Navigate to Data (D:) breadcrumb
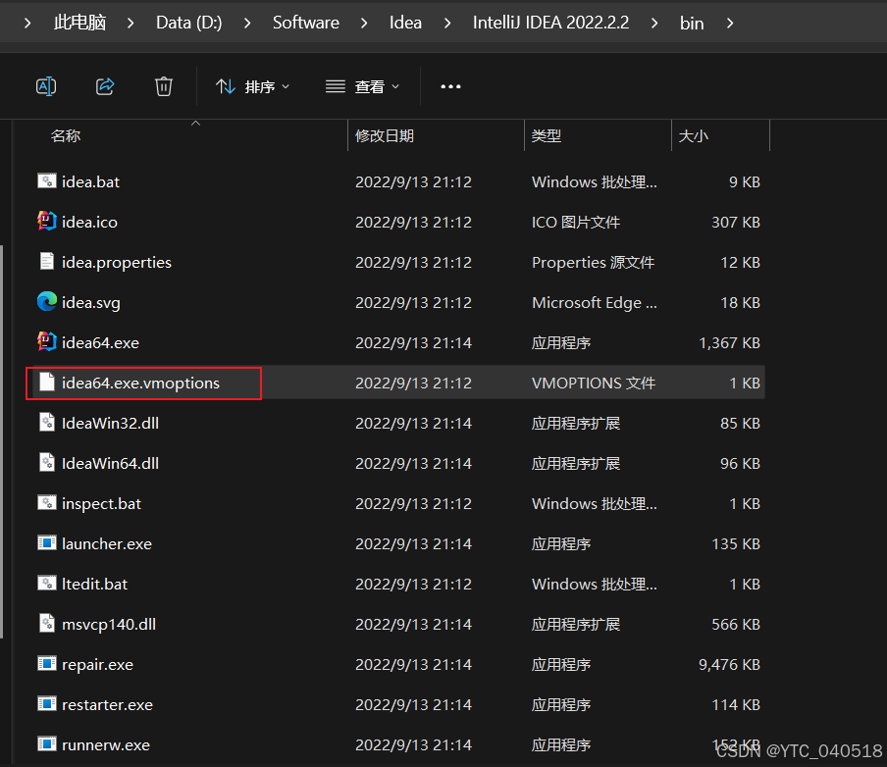The width and height of the screenshot is (887, 767). pos(189,23)
